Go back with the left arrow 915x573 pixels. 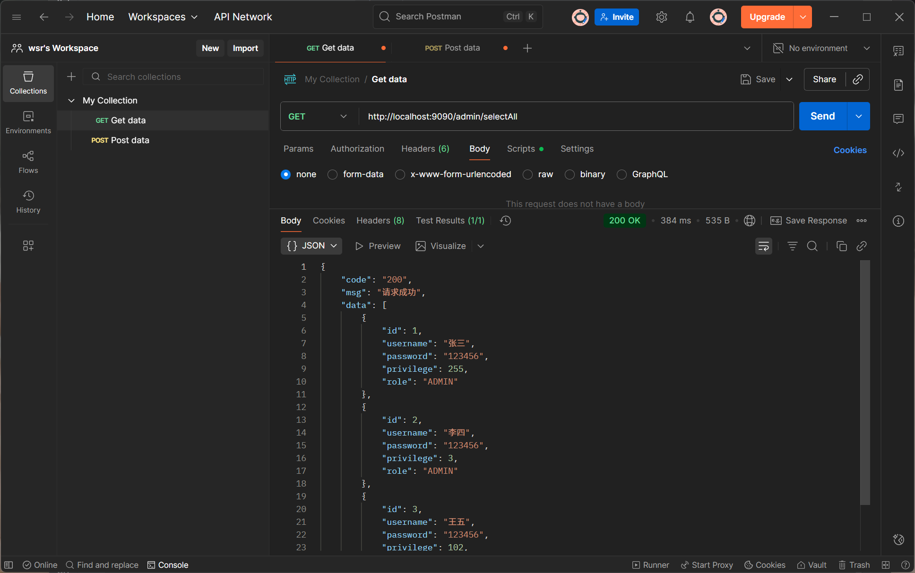point(44,17)
